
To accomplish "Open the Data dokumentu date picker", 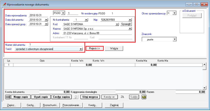I will tap(46, 20).
